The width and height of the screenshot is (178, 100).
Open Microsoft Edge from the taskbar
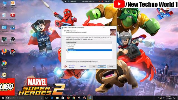(52, 98)
